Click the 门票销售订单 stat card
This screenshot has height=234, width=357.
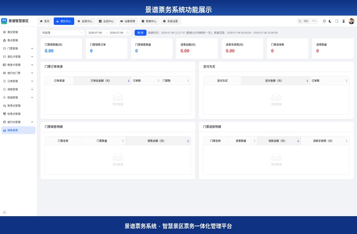point(107,49)
